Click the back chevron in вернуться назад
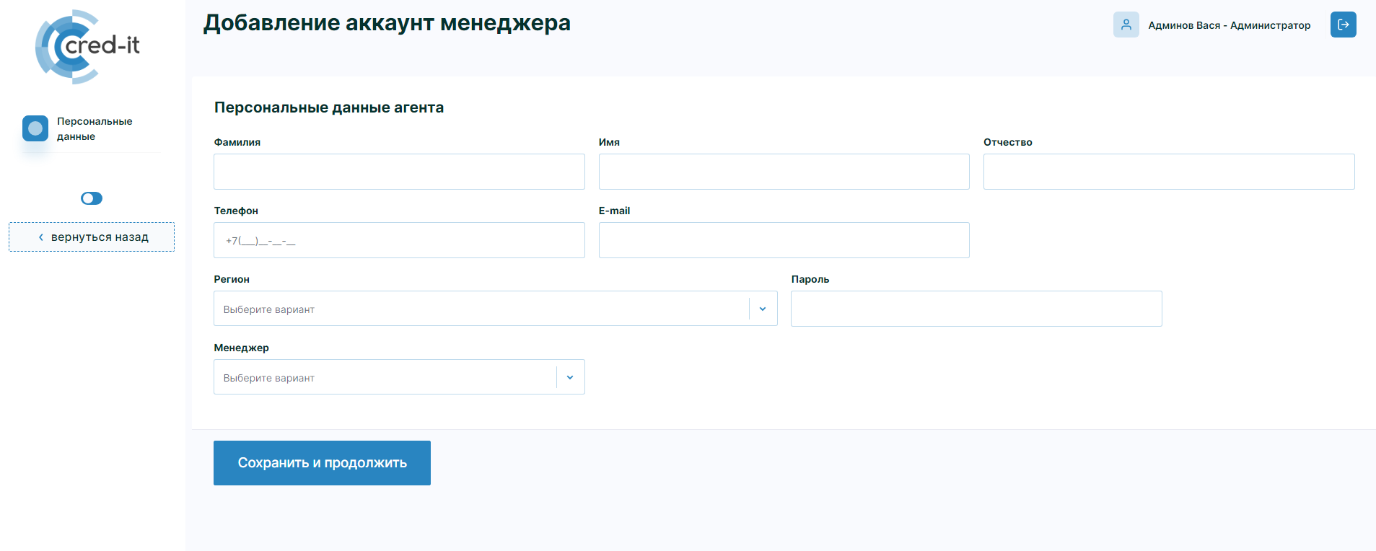Viewport: 1376px width, 551px height. [x=41, y=237]
